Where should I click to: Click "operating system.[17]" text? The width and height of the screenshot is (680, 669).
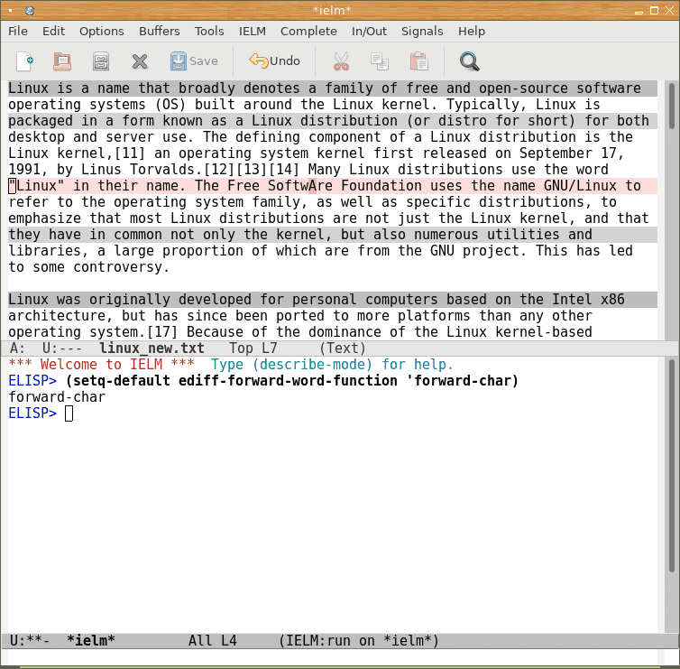point(93,332)
